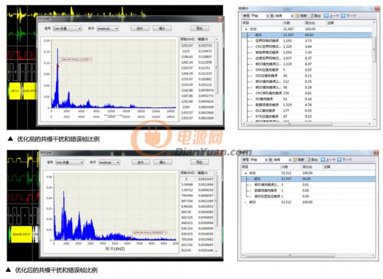This screenshot has width=383, height=279.
Task: Click the 百分比 column header in the statistics window totaling 31,987
Action: coord(315,23)
